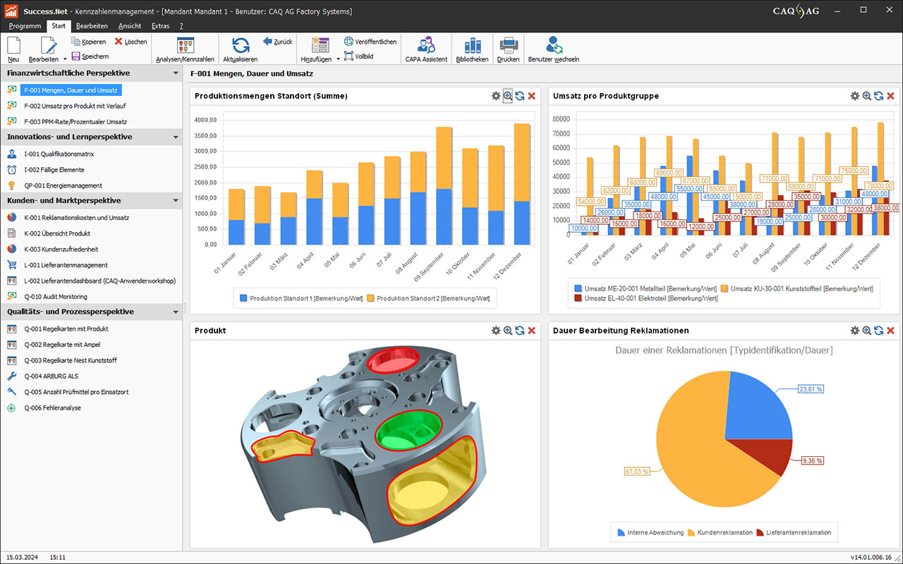The image size is (903, 564).
Task: Open the Programm menu
Action: click(25, 26)
